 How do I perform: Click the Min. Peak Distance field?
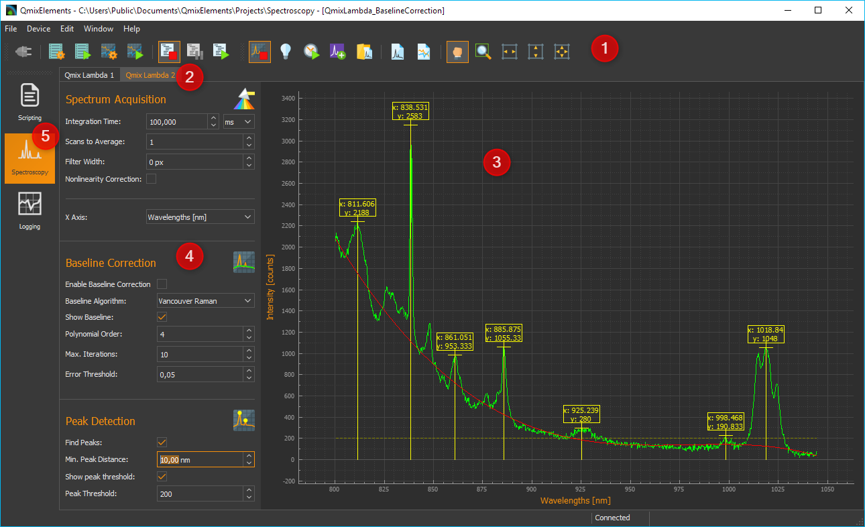[x=200, y=459]
